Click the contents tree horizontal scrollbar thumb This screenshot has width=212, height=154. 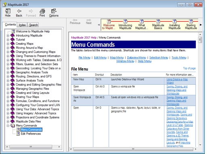31,147
